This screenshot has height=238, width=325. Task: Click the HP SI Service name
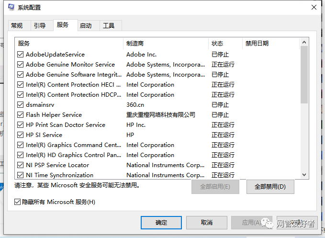pos(44,135)
